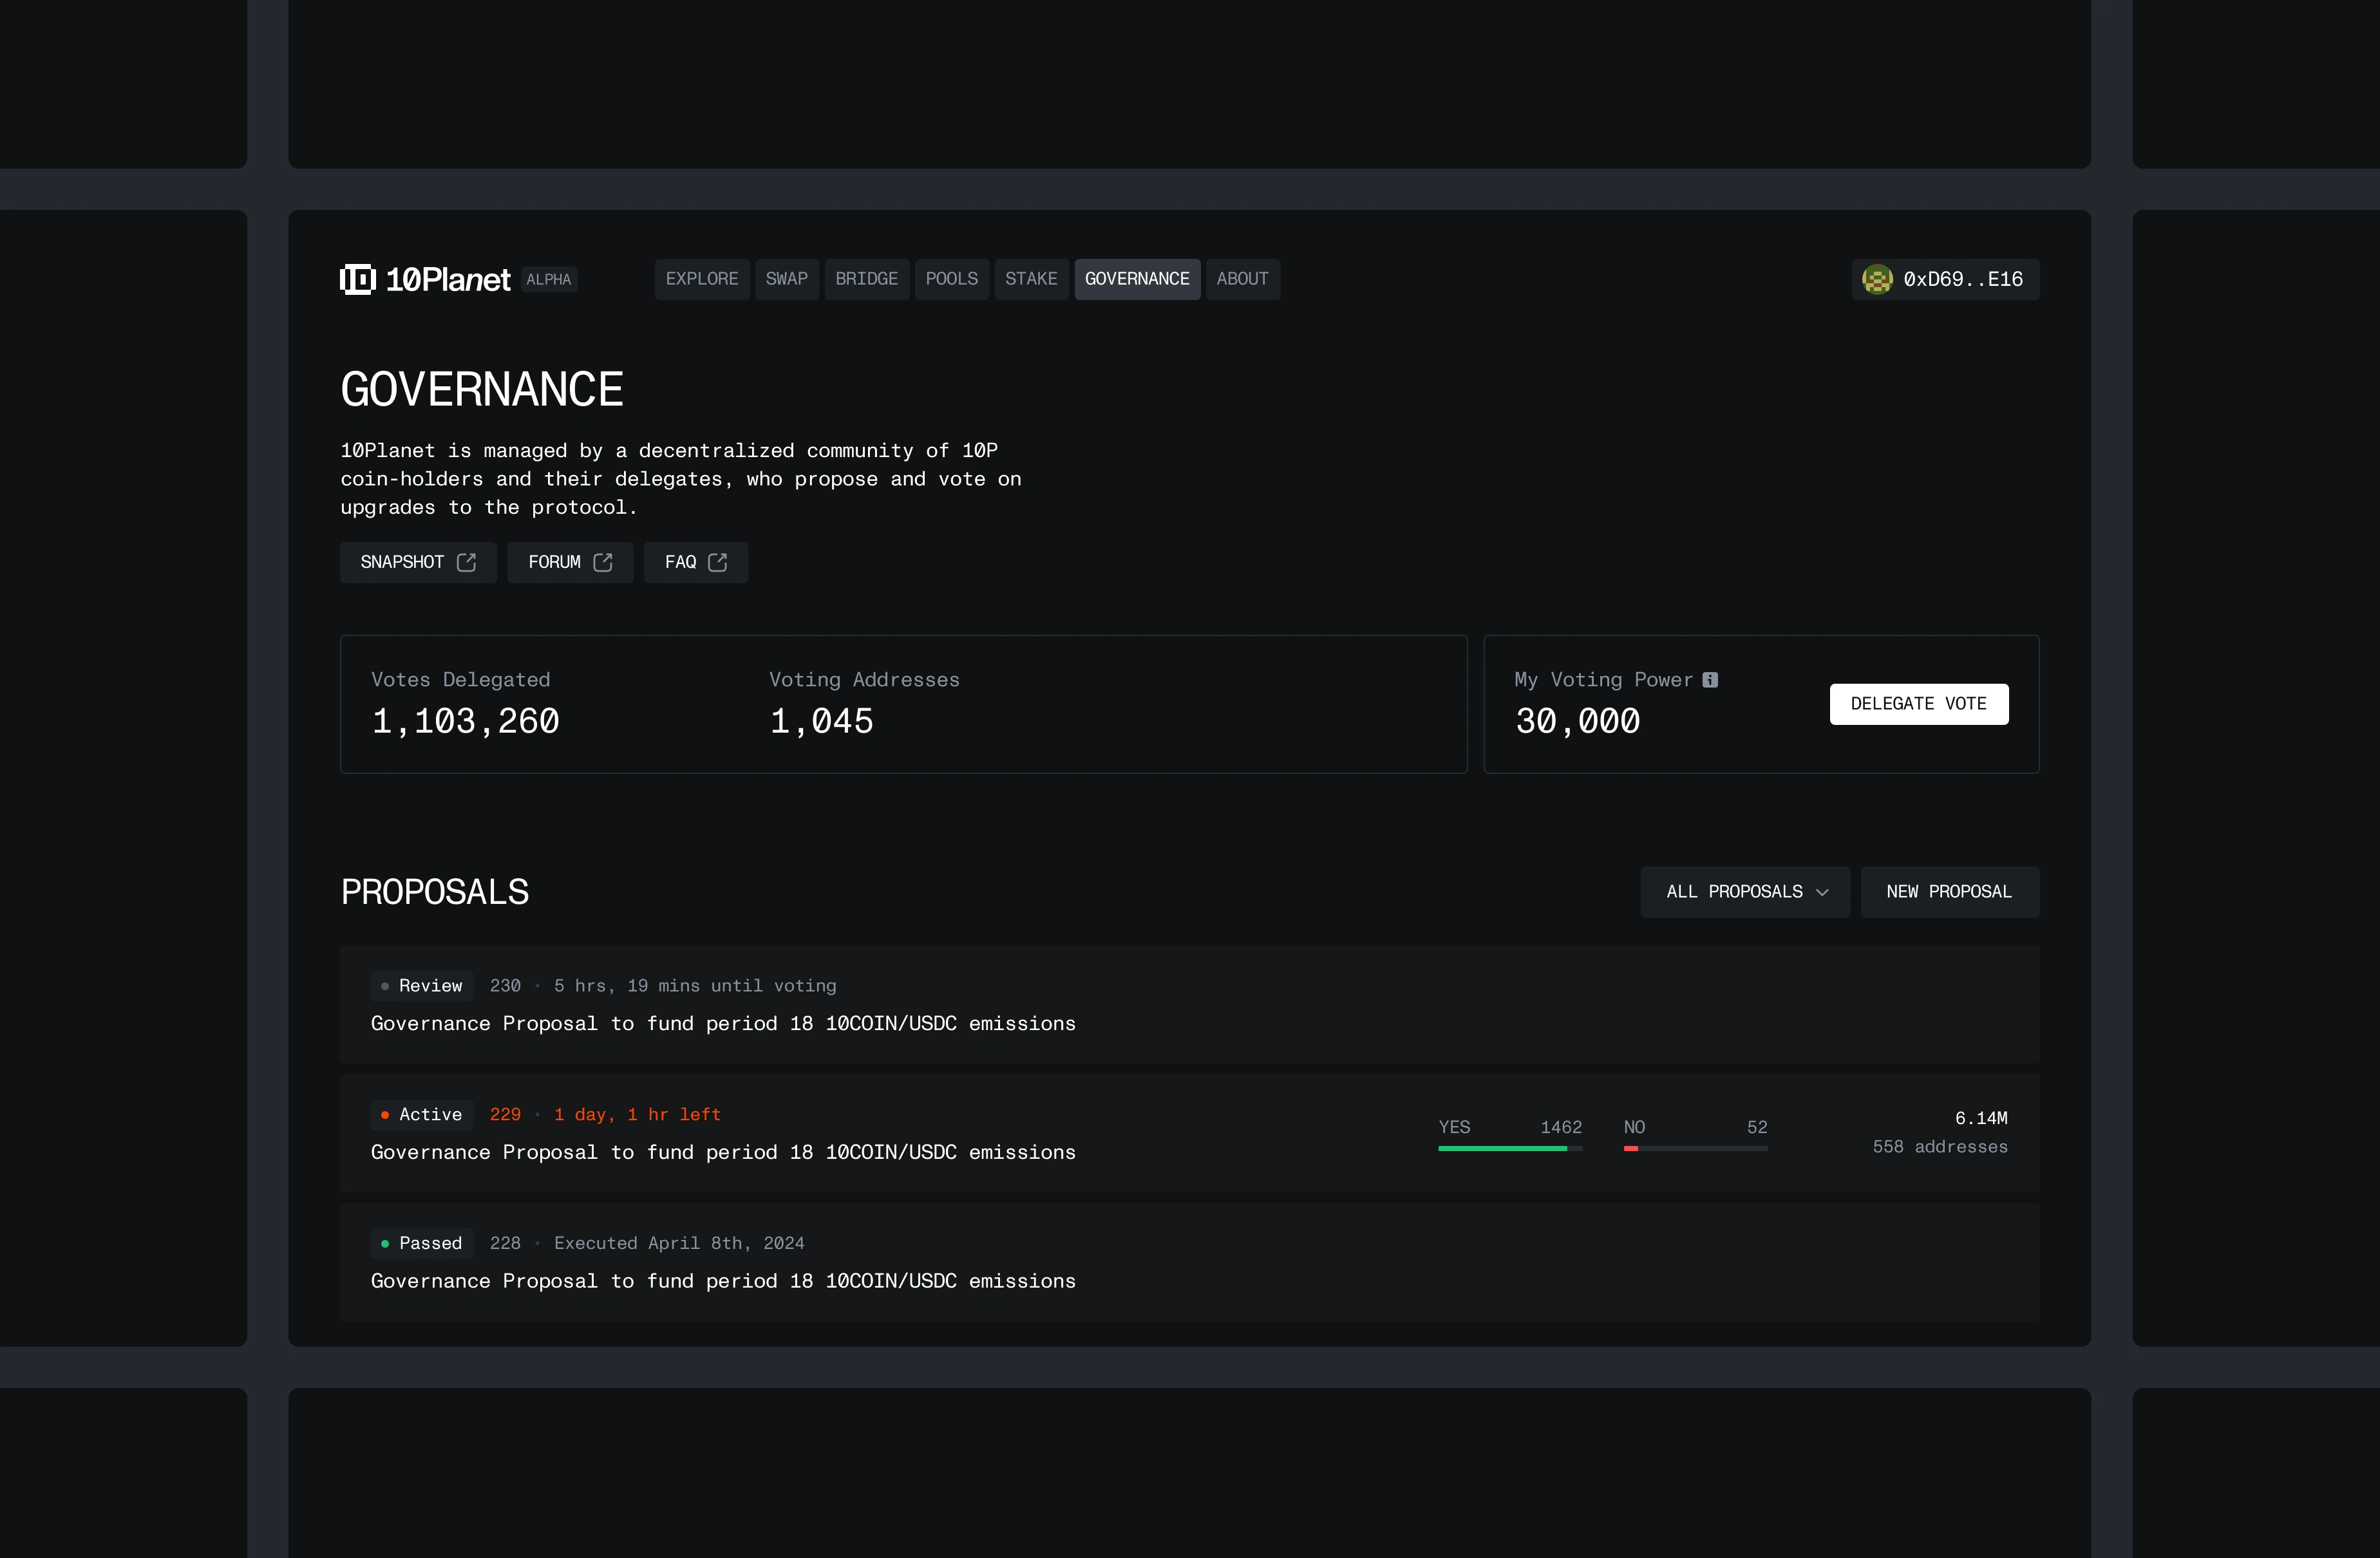This screenshot has width=2380, height=1558.
Task: Open the Passed proposal 228 row
Action: click(1189, 1262)
